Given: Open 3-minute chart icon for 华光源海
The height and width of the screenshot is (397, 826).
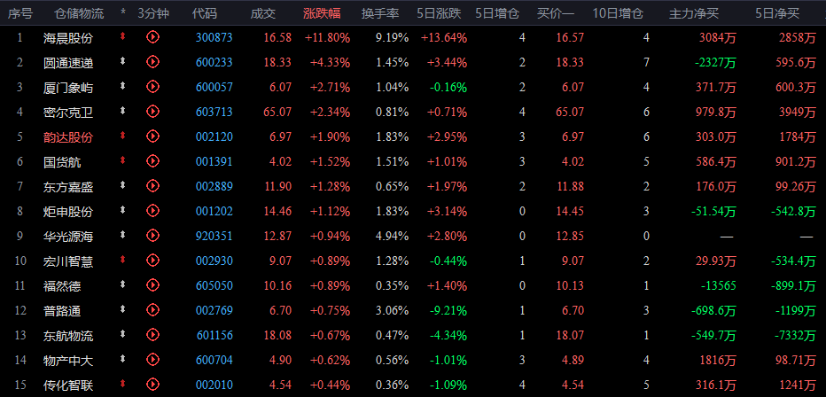Looking at the screenshot, I should pyautogui.click(x=152, y=236).
